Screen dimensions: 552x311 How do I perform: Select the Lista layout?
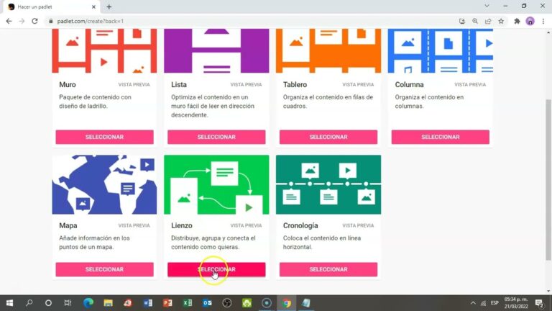(216, 137)
